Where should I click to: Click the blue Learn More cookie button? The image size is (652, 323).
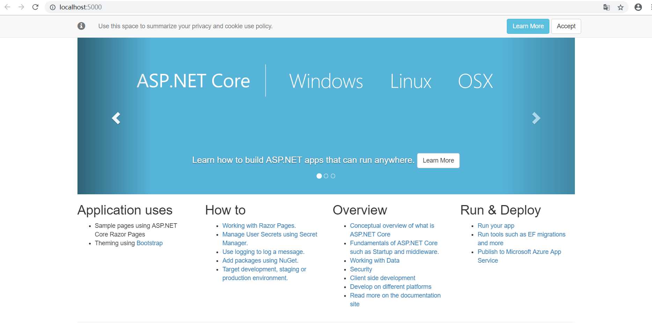click(528, 26)
